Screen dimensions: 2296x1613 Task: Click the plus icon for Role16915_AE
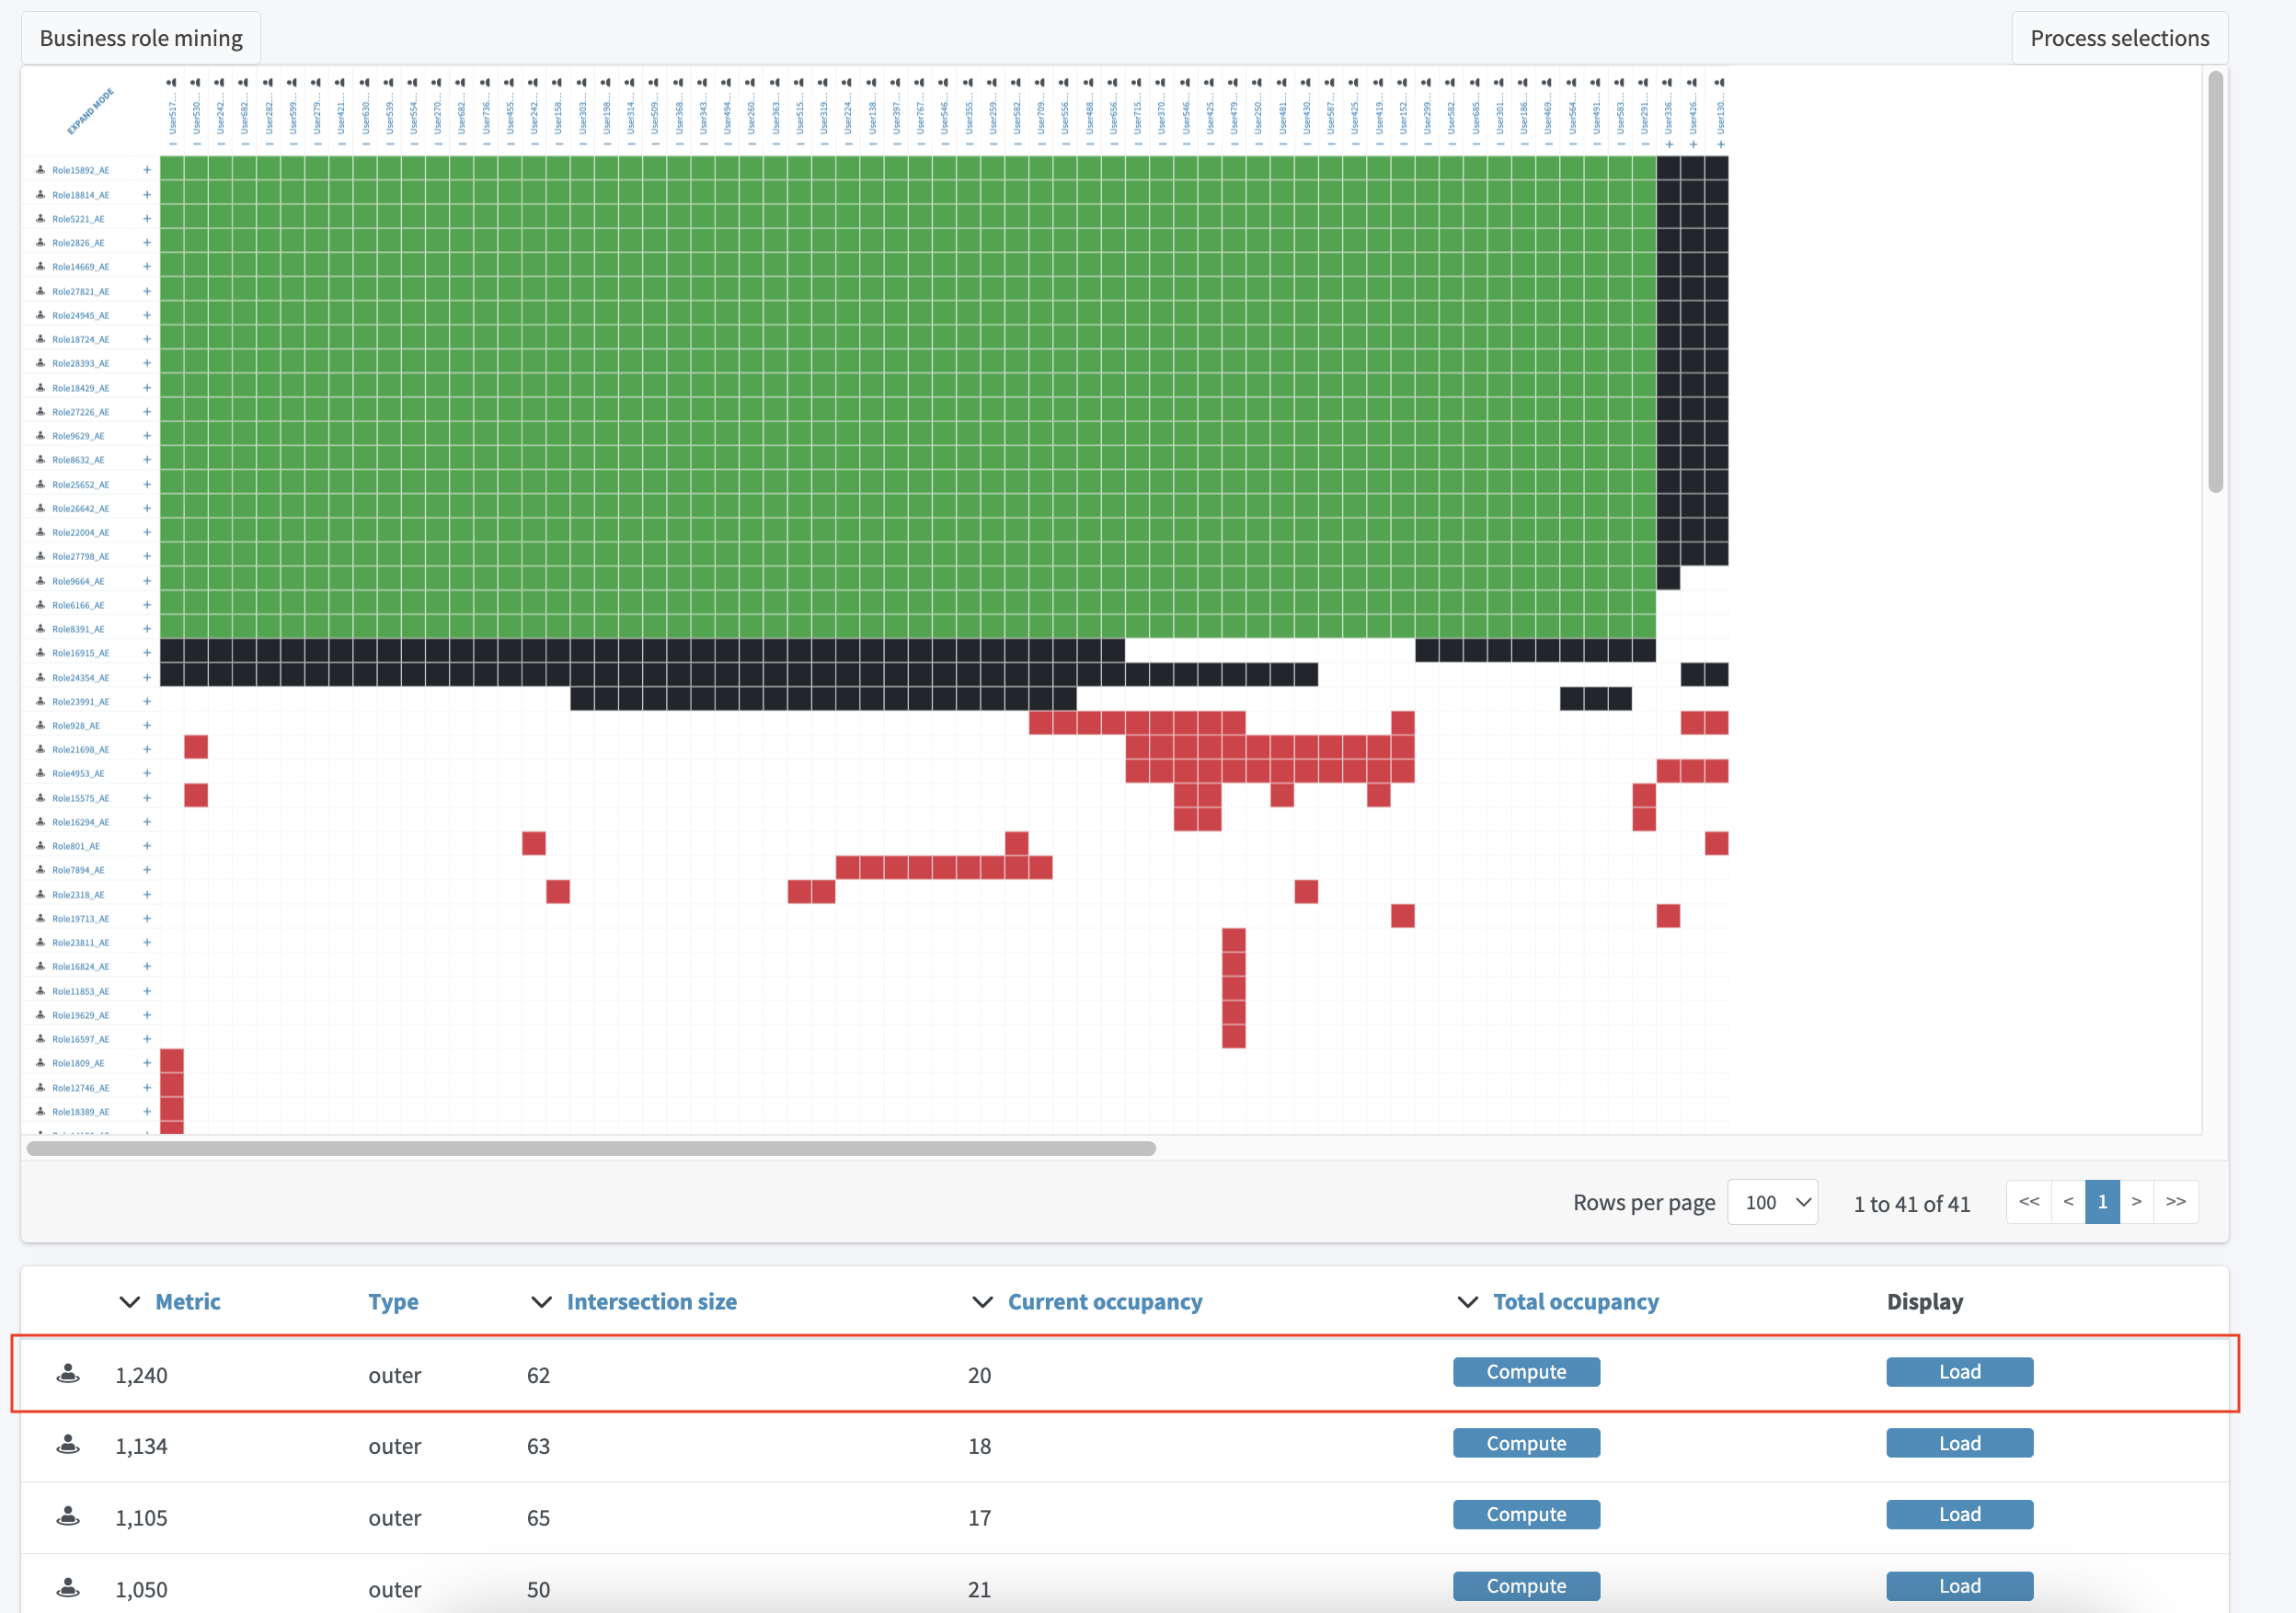pos(147,653)
